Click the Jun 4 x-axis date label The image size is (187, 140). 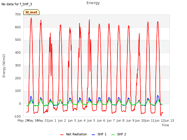82,120
